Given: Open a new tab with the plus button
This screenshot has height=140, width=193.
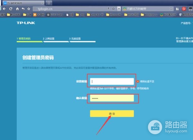Looking at the screenshot, I should click(49, 3).
